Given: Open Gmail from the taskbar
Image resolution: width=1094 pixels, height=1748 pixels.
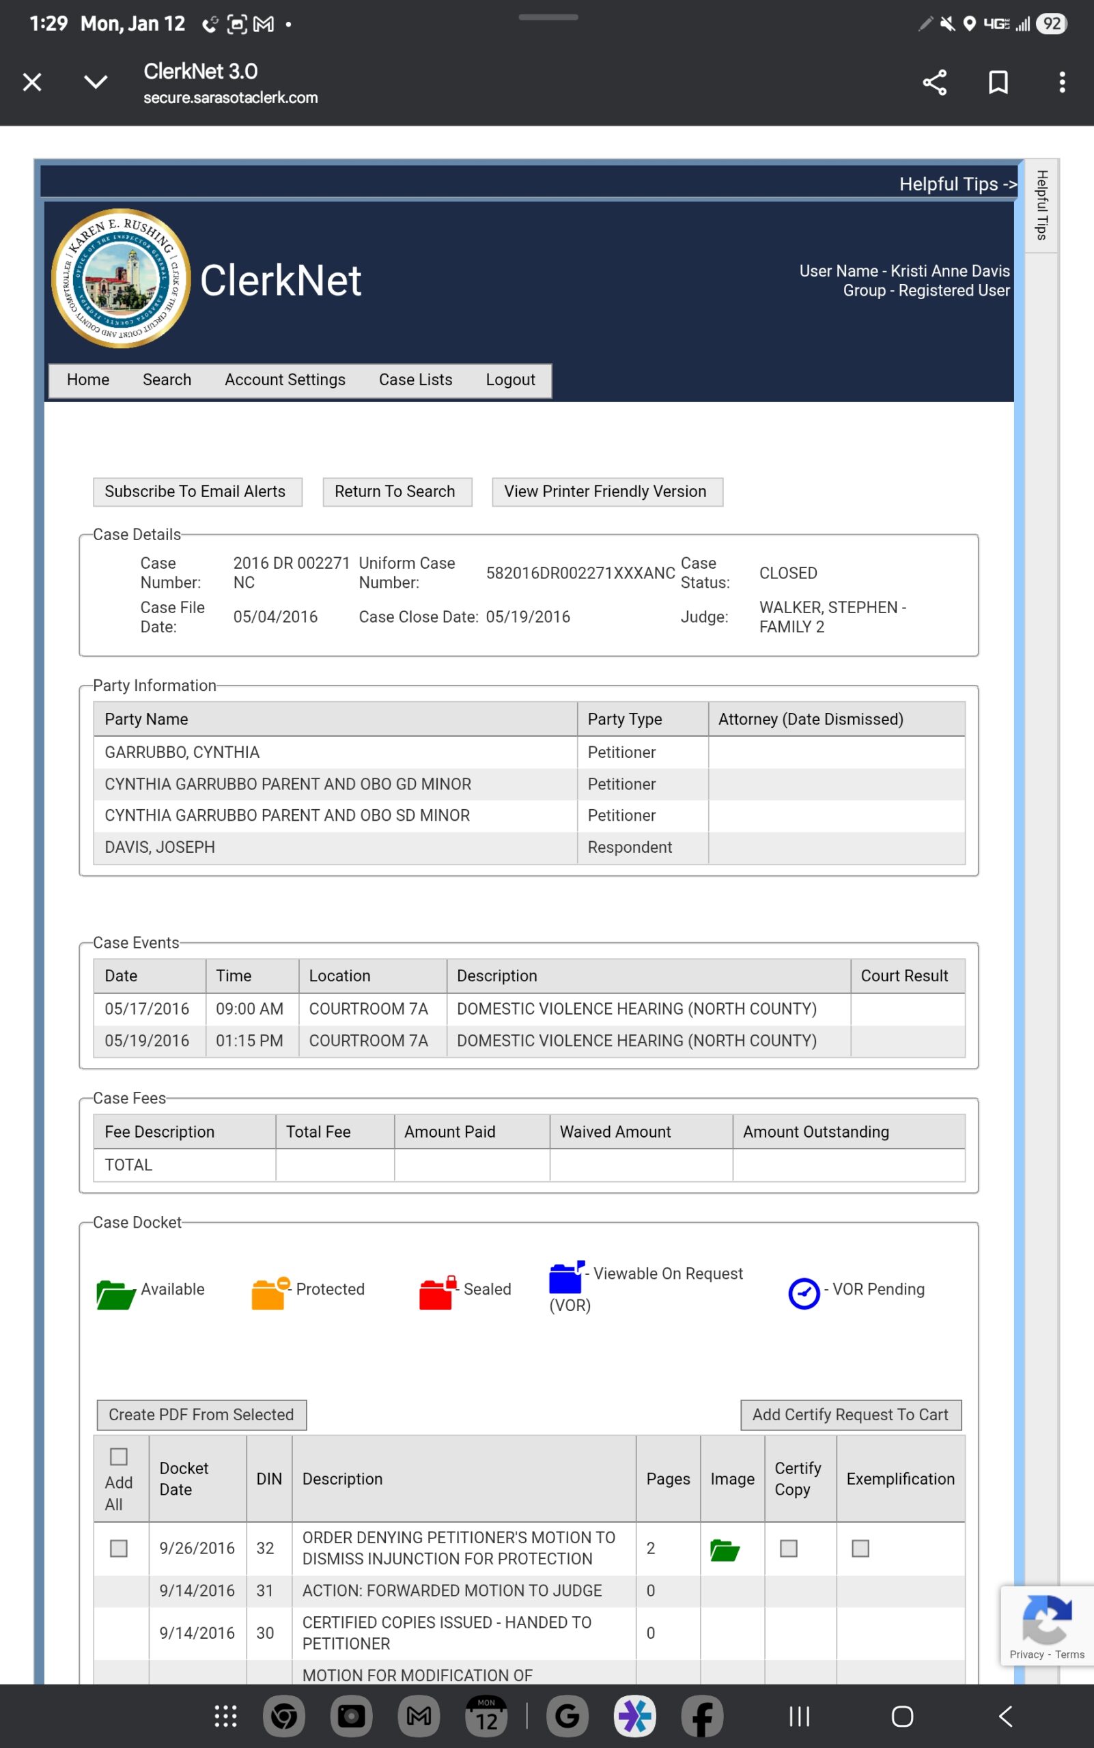Looking at the screenshot, I should click(419, 1715).
